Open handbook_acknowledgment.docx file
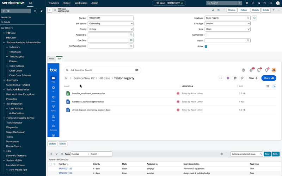282x176 pixels. (x=88, y=102)
